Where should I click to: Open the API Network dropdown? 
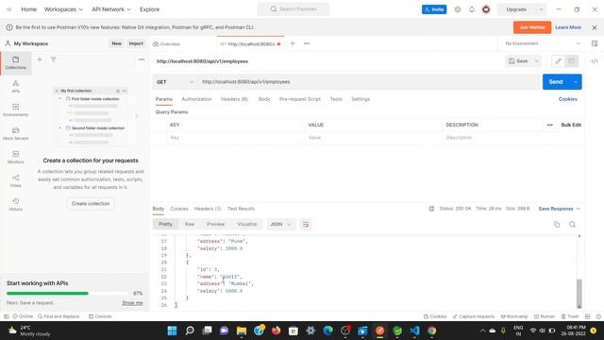pyautogui.click(x=111, y=9)
